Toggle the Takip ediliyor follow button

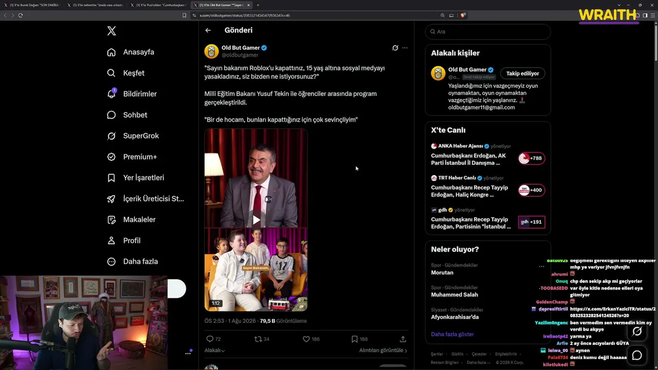pyautogui.click(x=523, y=73)
